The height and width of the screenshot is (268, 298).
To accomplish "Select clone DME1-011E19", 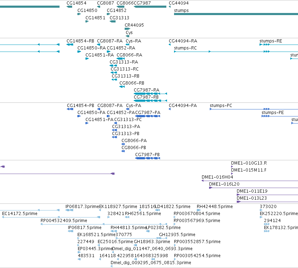I will [x=252, y=191].
